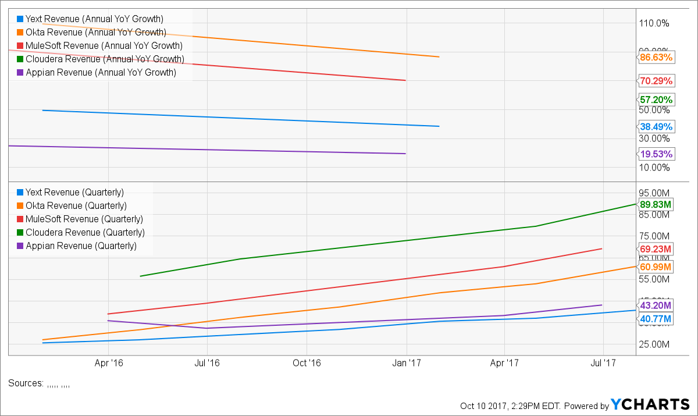This screenshot has height=416, width=698.
Task: Click the 55.00M y-axis tick label
Action: tap(655, 279)
